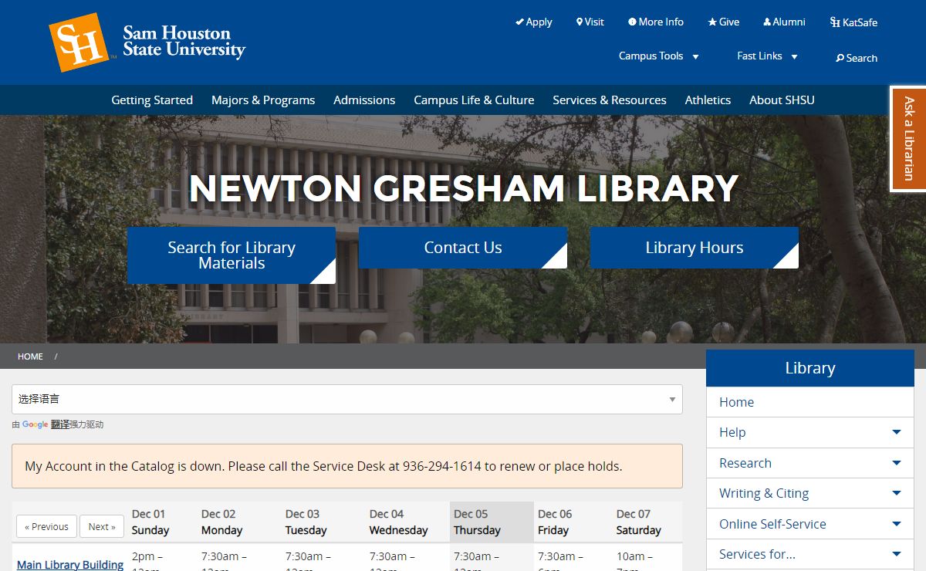The height and width of the screenshot is (571, 926).
Task: Click Google Translate attribution link
Action: click(46, 424)
